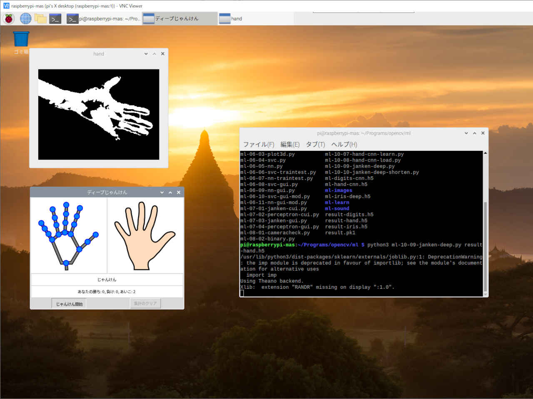Click ml-06-05-nn.py in the terminal listing
Viewport: 533px width, 399px height.
pos(262,166)
